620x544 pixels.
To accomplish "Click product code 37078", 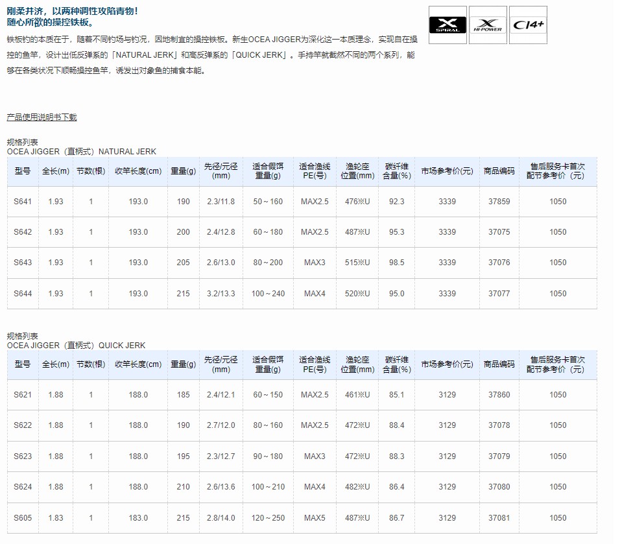I will click(x=499, y=425).
